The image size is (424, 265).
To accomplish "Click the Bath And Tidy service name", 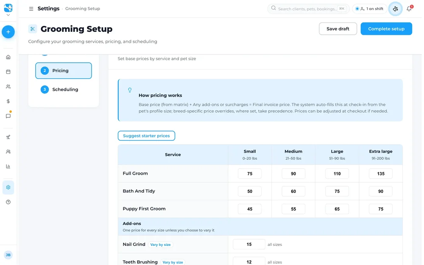I will (139, 191).
